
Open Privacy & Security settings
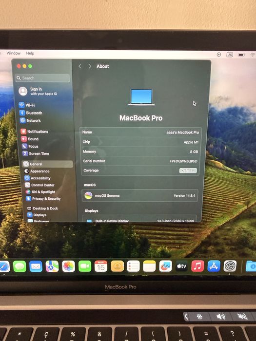[43, 199]
